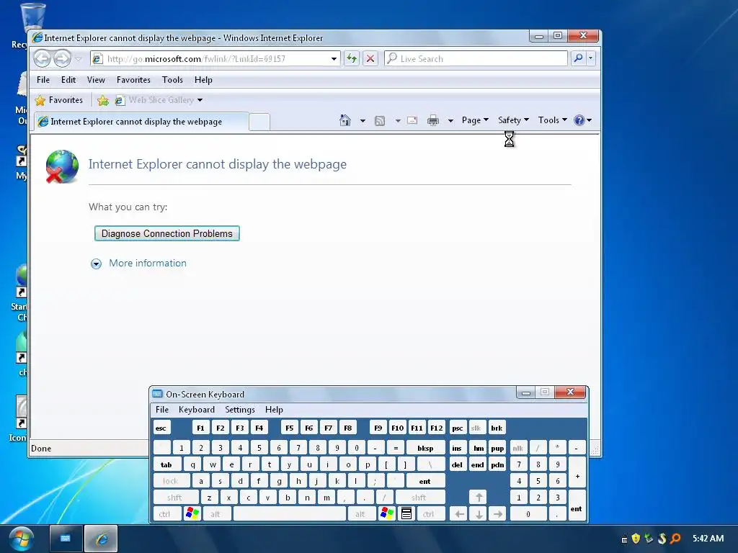Open the Windows Start orb
Viewport: 738px width, 553px height.
(21, 539)
